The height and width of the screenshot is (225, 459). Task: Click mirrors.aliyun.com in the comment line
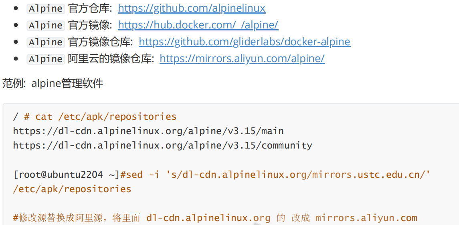366,218
